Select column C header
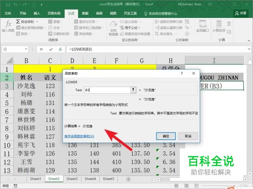 [50, 61]
